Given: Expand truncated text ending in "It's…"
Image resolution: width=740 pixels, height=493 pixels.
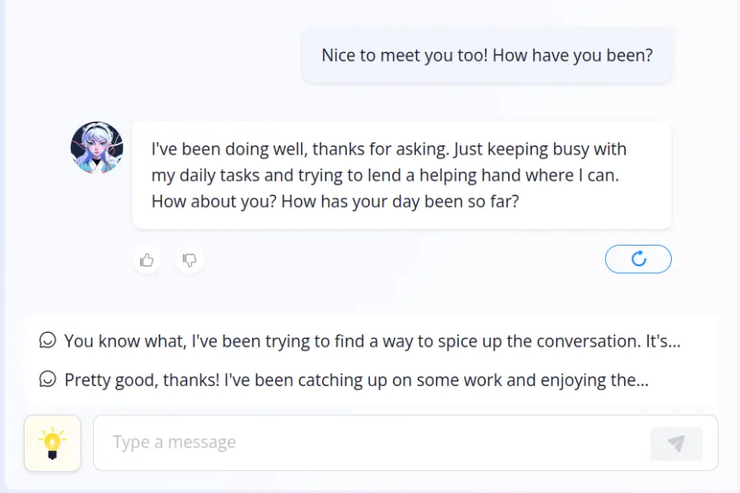Looking at the screenshot, I should (664, 341).
